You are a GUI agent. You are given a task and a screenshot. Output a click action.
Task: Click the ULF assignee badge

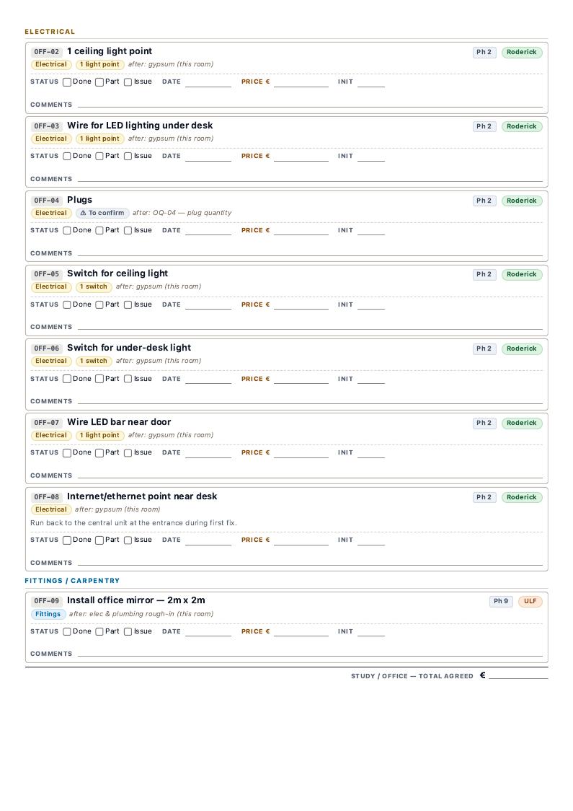[530, 602]
